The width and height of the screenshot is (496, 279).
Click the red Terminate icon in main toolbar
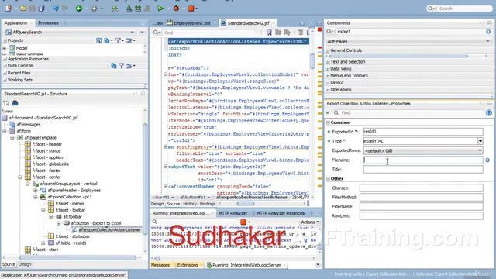(x=191, y=9)
